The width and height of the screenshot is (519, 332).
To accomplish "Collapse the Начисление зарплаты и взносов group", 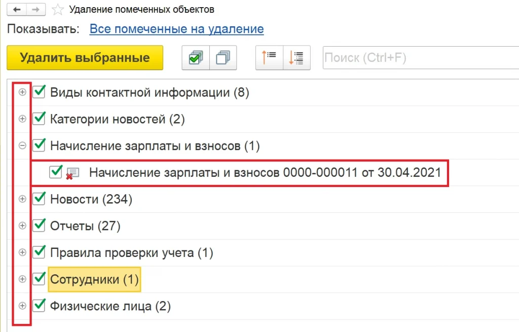I will coord(22,146).
